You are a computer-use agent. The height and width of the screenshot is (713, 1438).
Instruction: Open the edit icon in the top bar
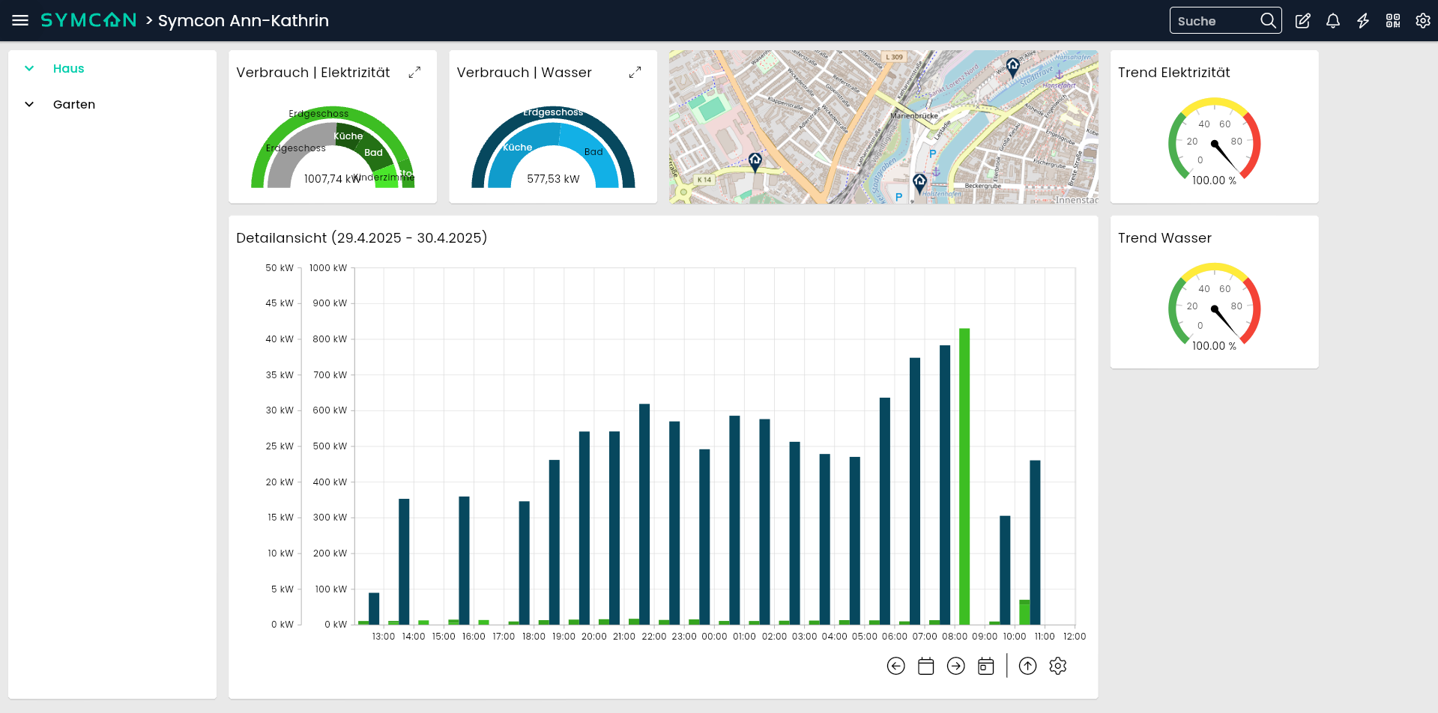pyautogui.click(x=1302, y=20)
